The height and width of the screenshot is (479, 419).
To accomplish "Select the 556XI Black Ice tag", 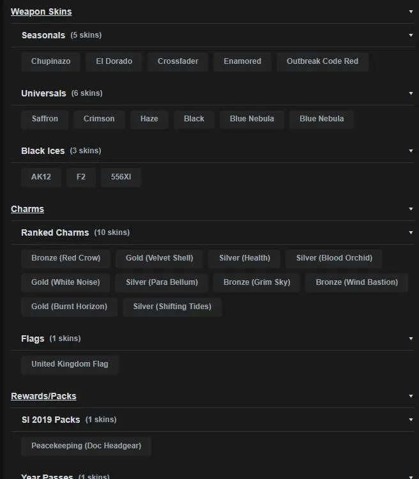I will [121, 177].
